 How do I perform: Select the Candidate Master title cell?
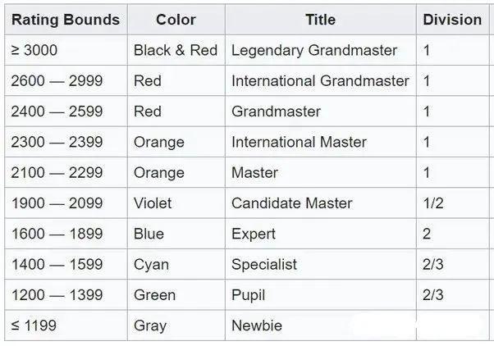tap(291, 203)
